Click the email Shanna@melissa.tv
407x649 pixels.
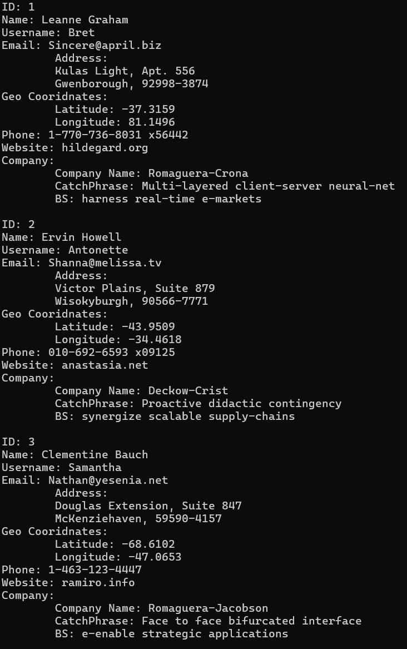point(105,263)
